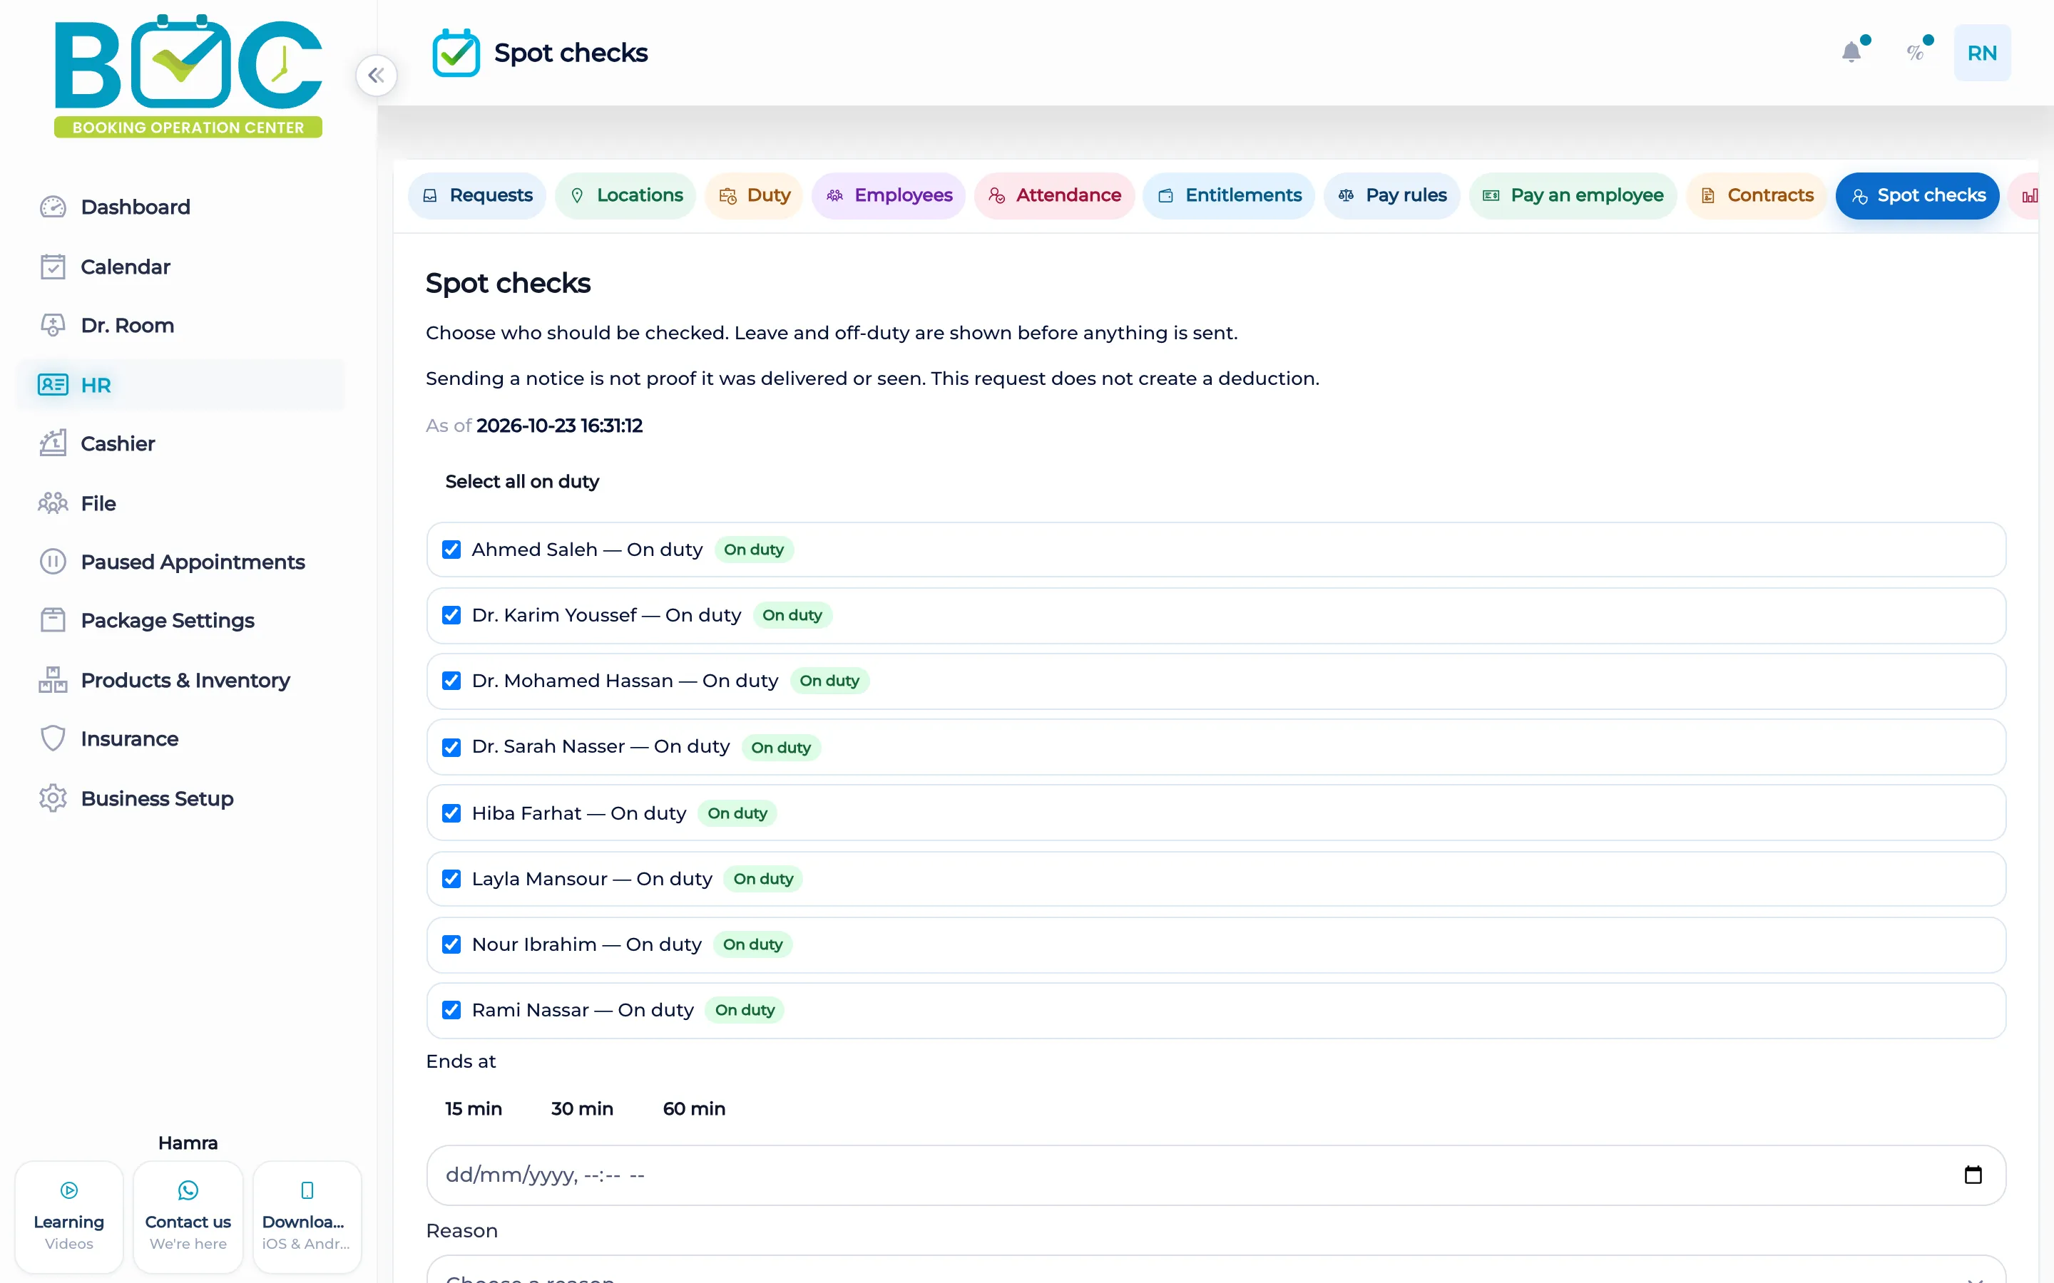Click the Ends at date-time input field
2054x1283 pixels.
coord(1215,1175)
